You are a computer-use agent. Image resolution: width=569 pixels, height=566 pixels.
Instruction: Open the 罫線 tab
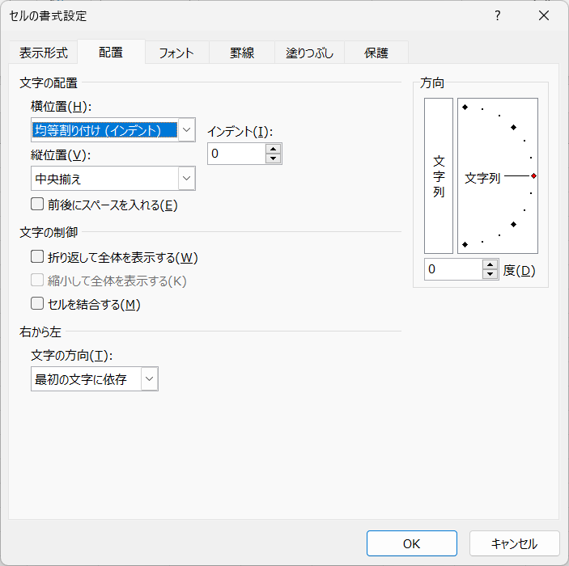(242, 53)
